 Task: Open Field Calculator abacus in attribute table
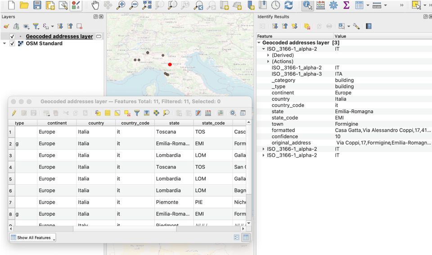[x=208, y=113]
